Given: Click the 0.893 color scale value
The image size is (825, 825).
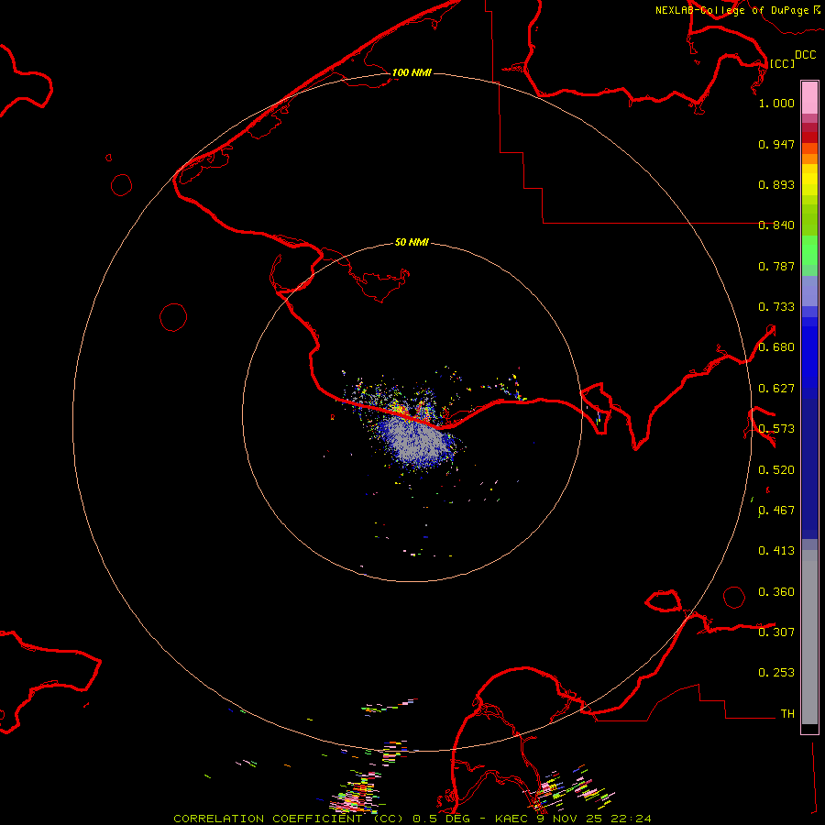Looking at the screenshot, I should 776,184.
